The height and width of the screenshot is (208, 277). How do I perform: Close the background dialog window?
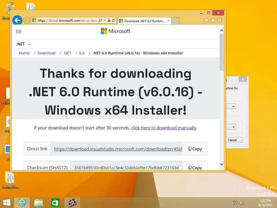coord(243,79)
